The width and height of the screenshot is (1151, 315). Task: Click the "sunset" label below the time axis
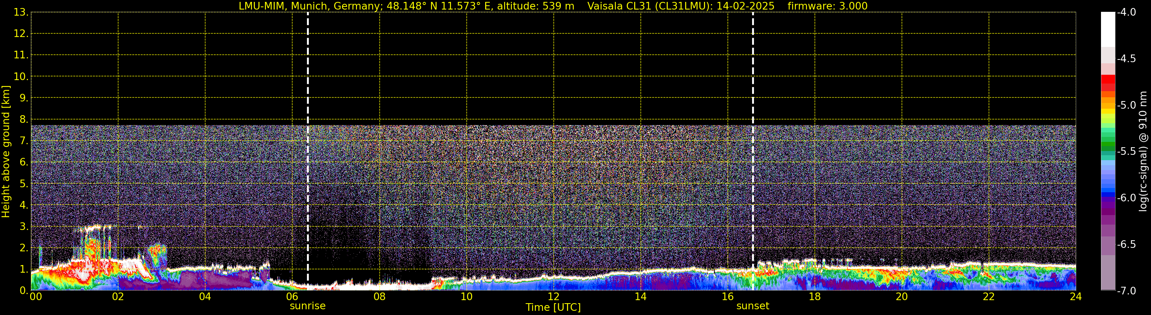752,306
